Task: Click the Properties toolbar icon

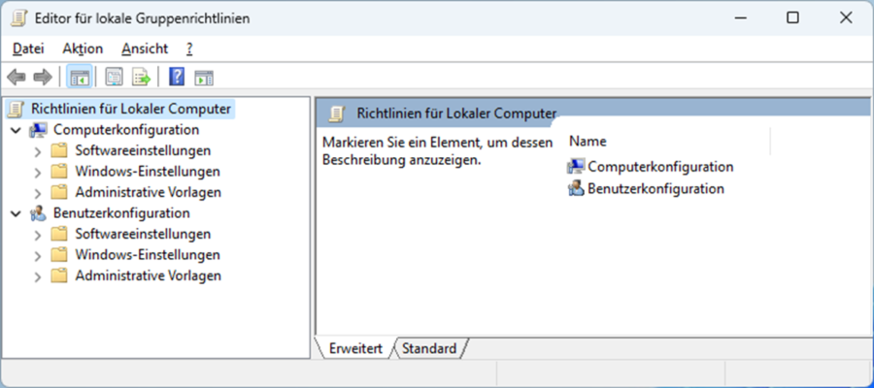Action: 115,77
